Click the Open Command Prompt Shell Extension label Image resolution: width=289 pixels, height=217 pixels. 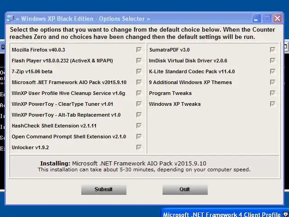point(69,137)
